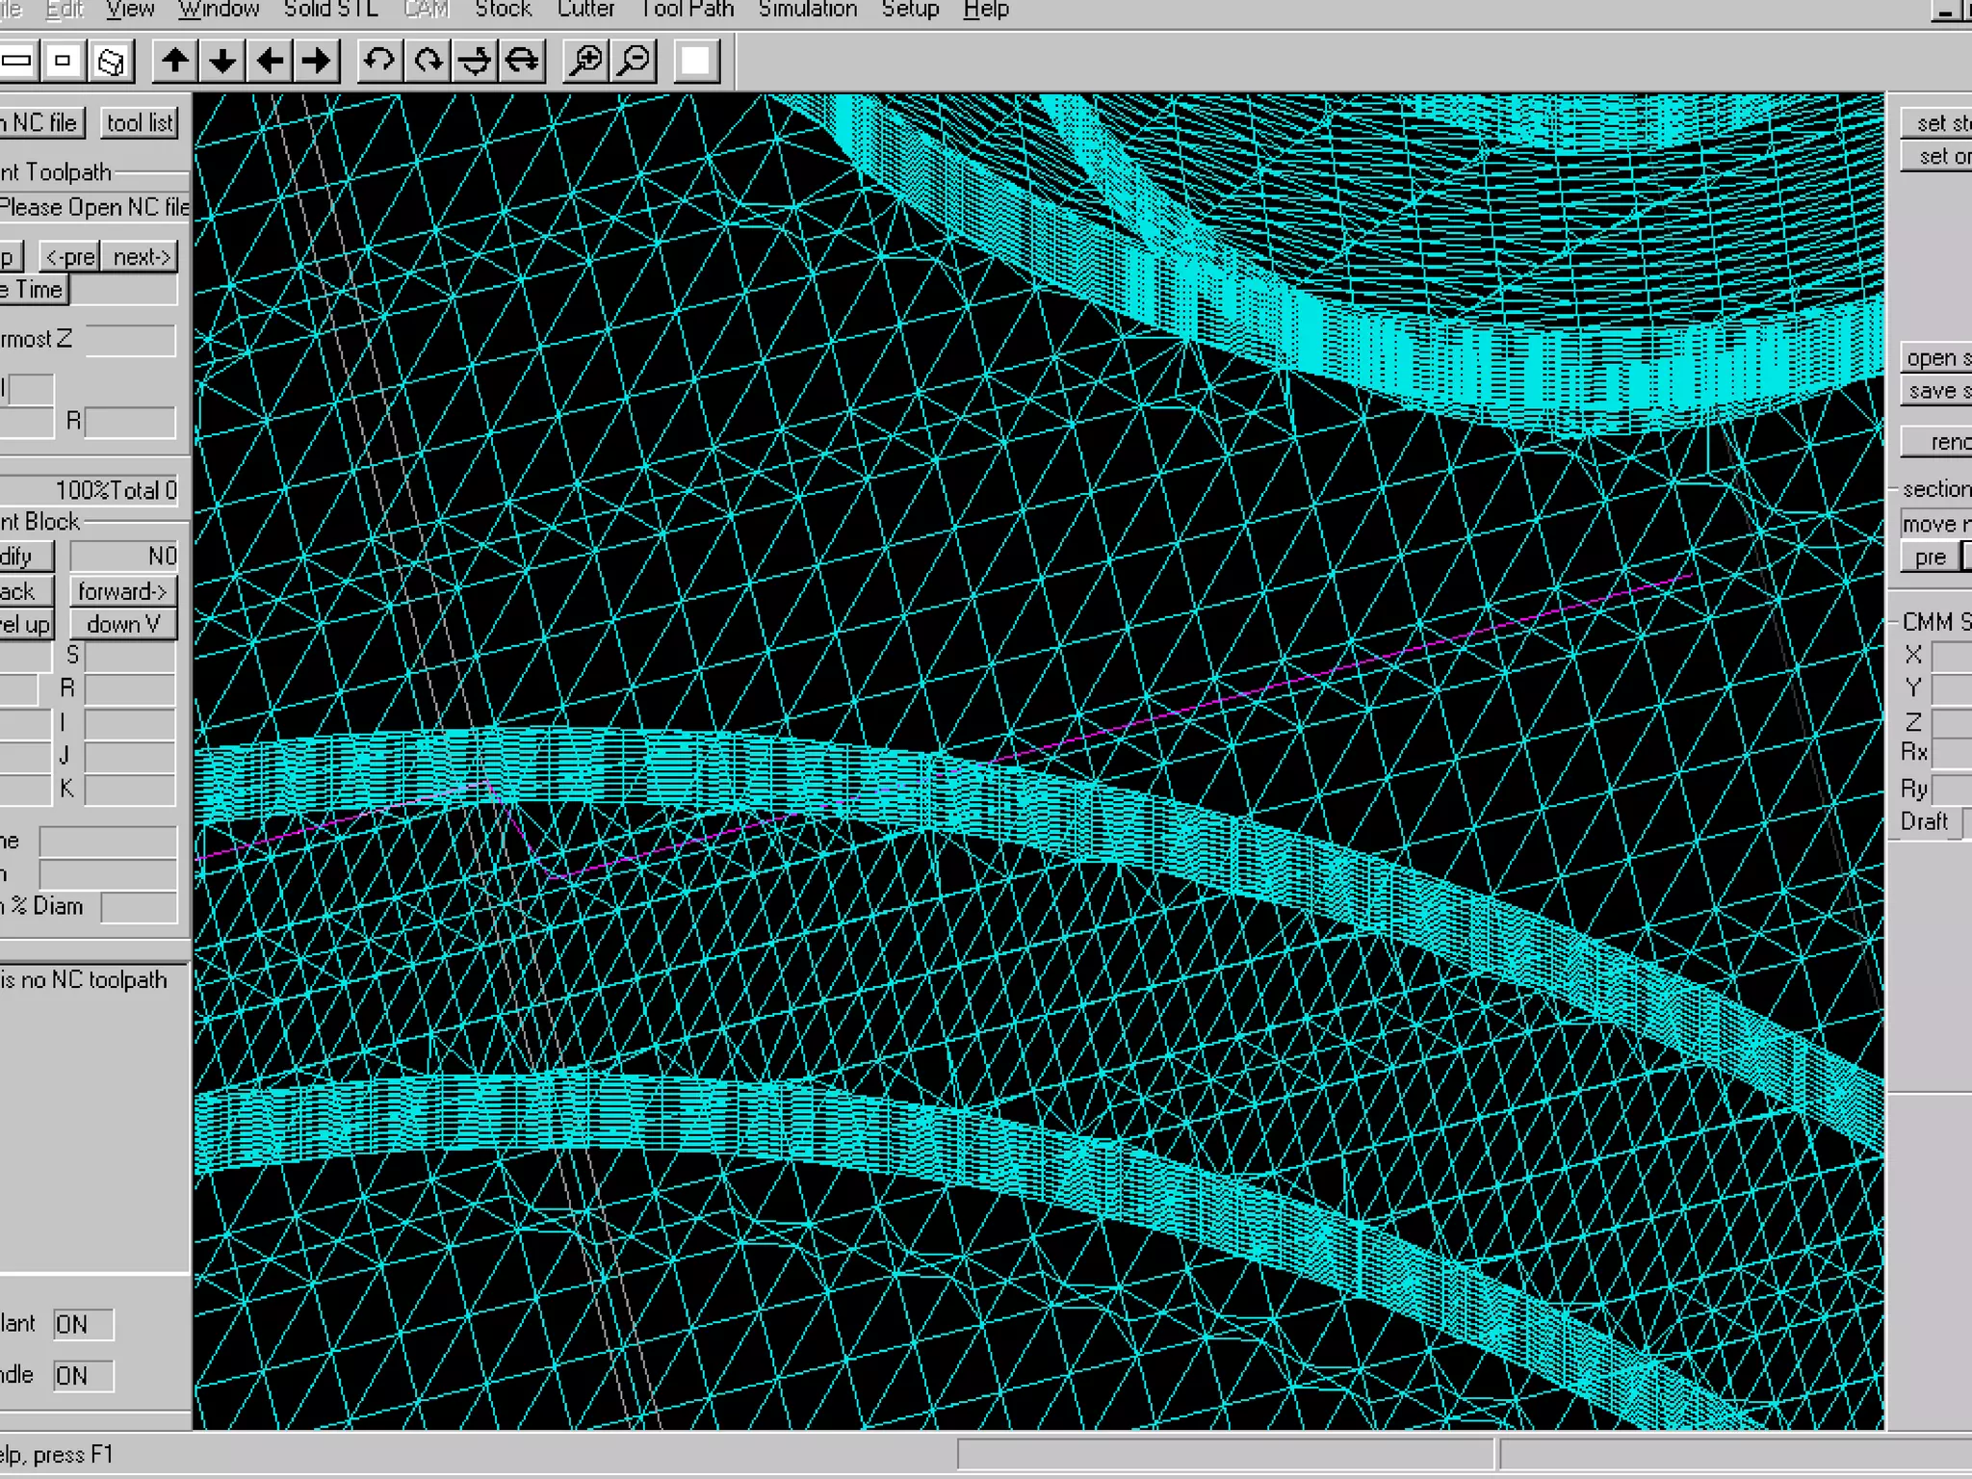Pan view up with up arrow icon
Image resolution: width=1972 pixels, height=1479 pixels.
pos(175,62)
